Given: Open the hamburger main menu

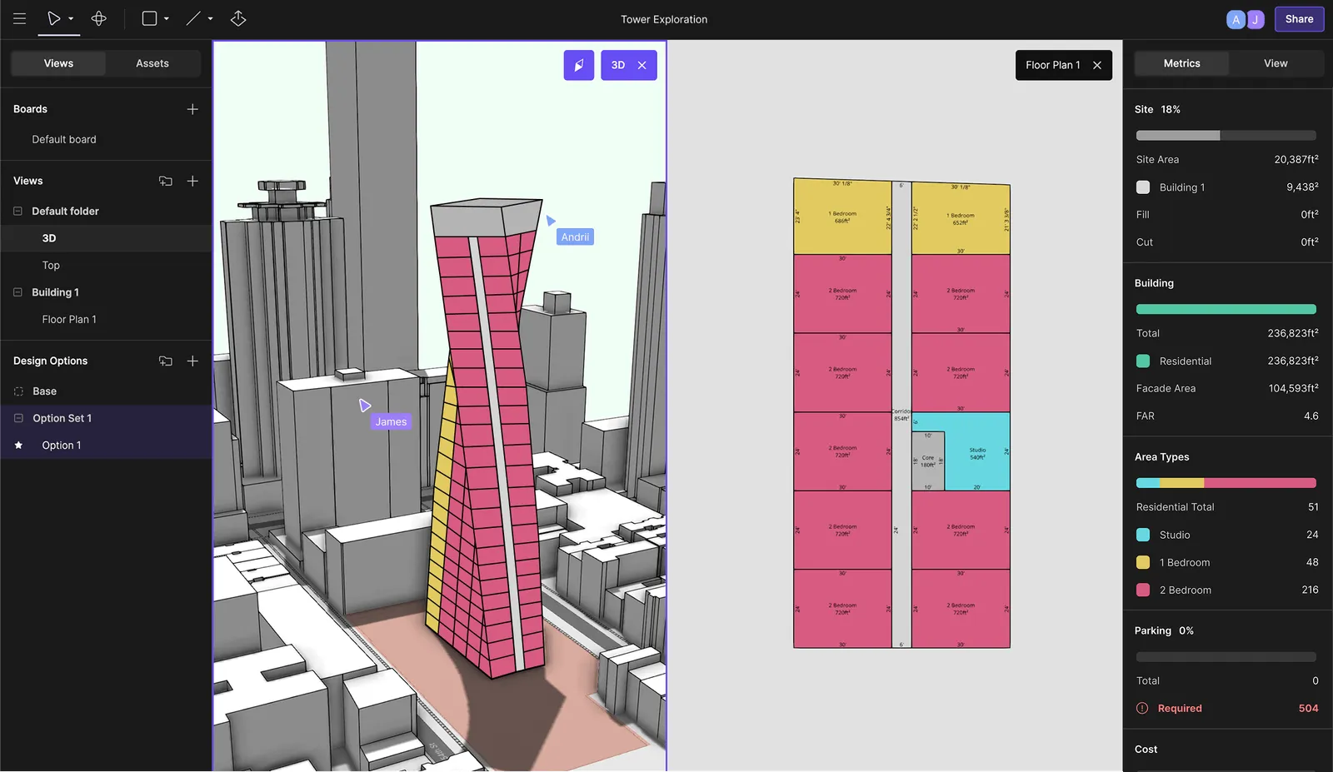Looking at the screenshot, I should coord(19,18).
